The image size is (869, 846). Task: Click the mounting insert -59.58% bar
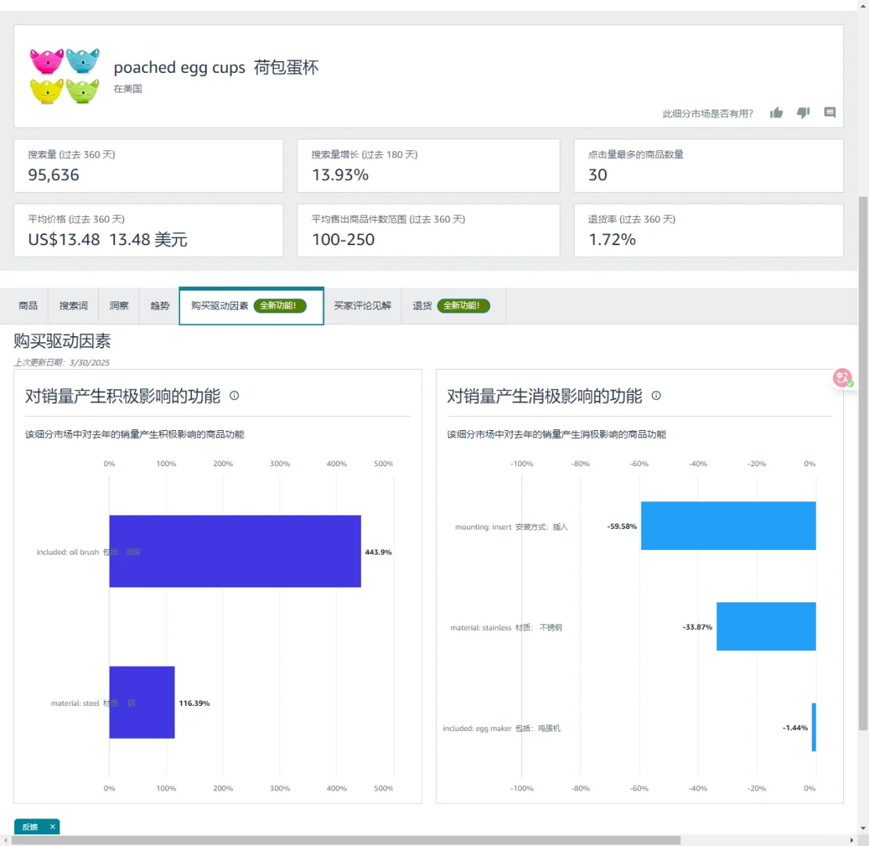(728, 526)
